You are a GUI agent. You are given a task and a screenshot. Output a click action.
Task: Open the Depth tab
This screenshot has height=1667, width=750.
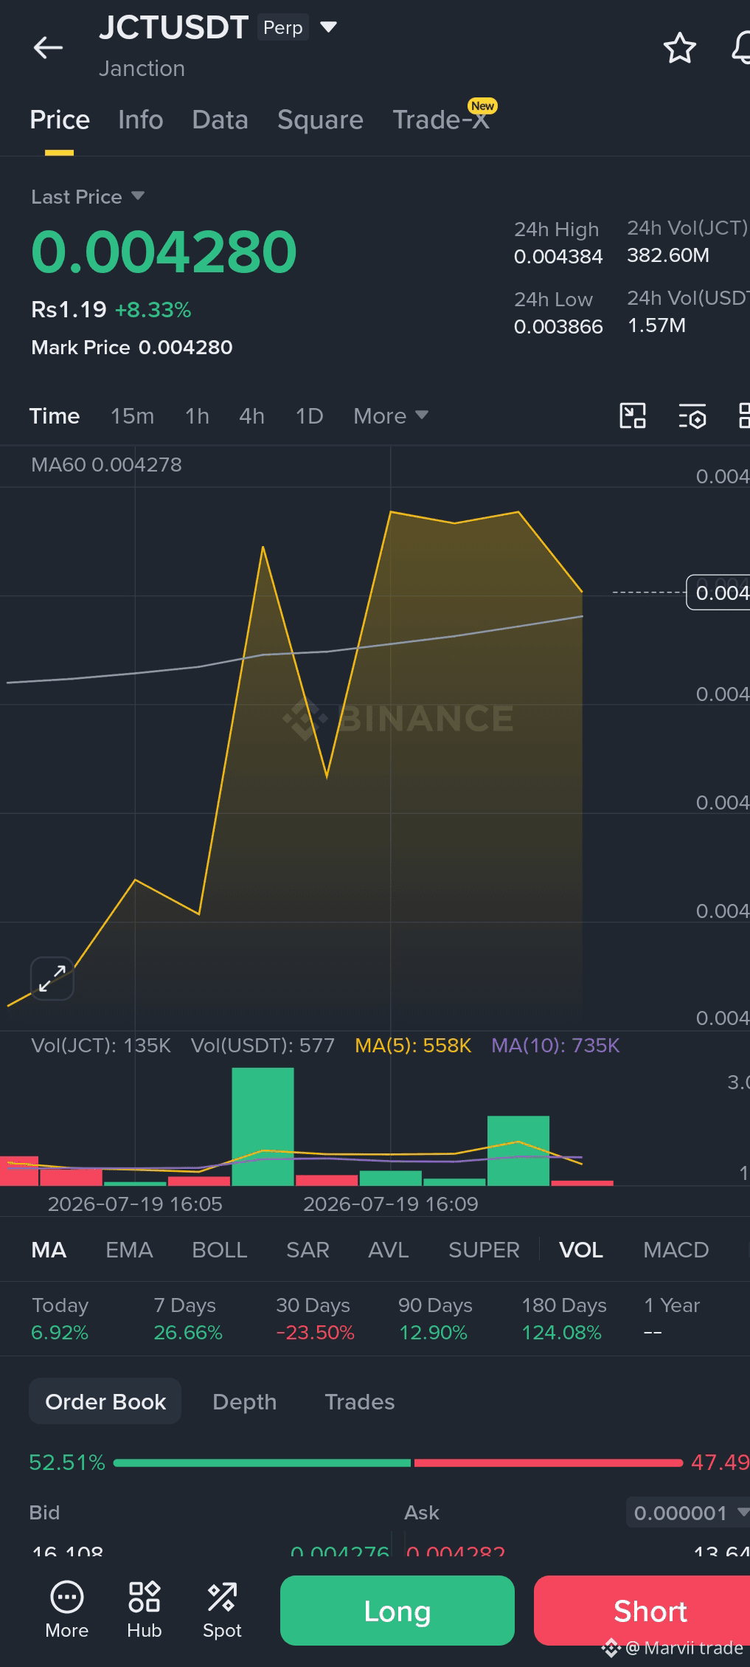point(244,1401)
